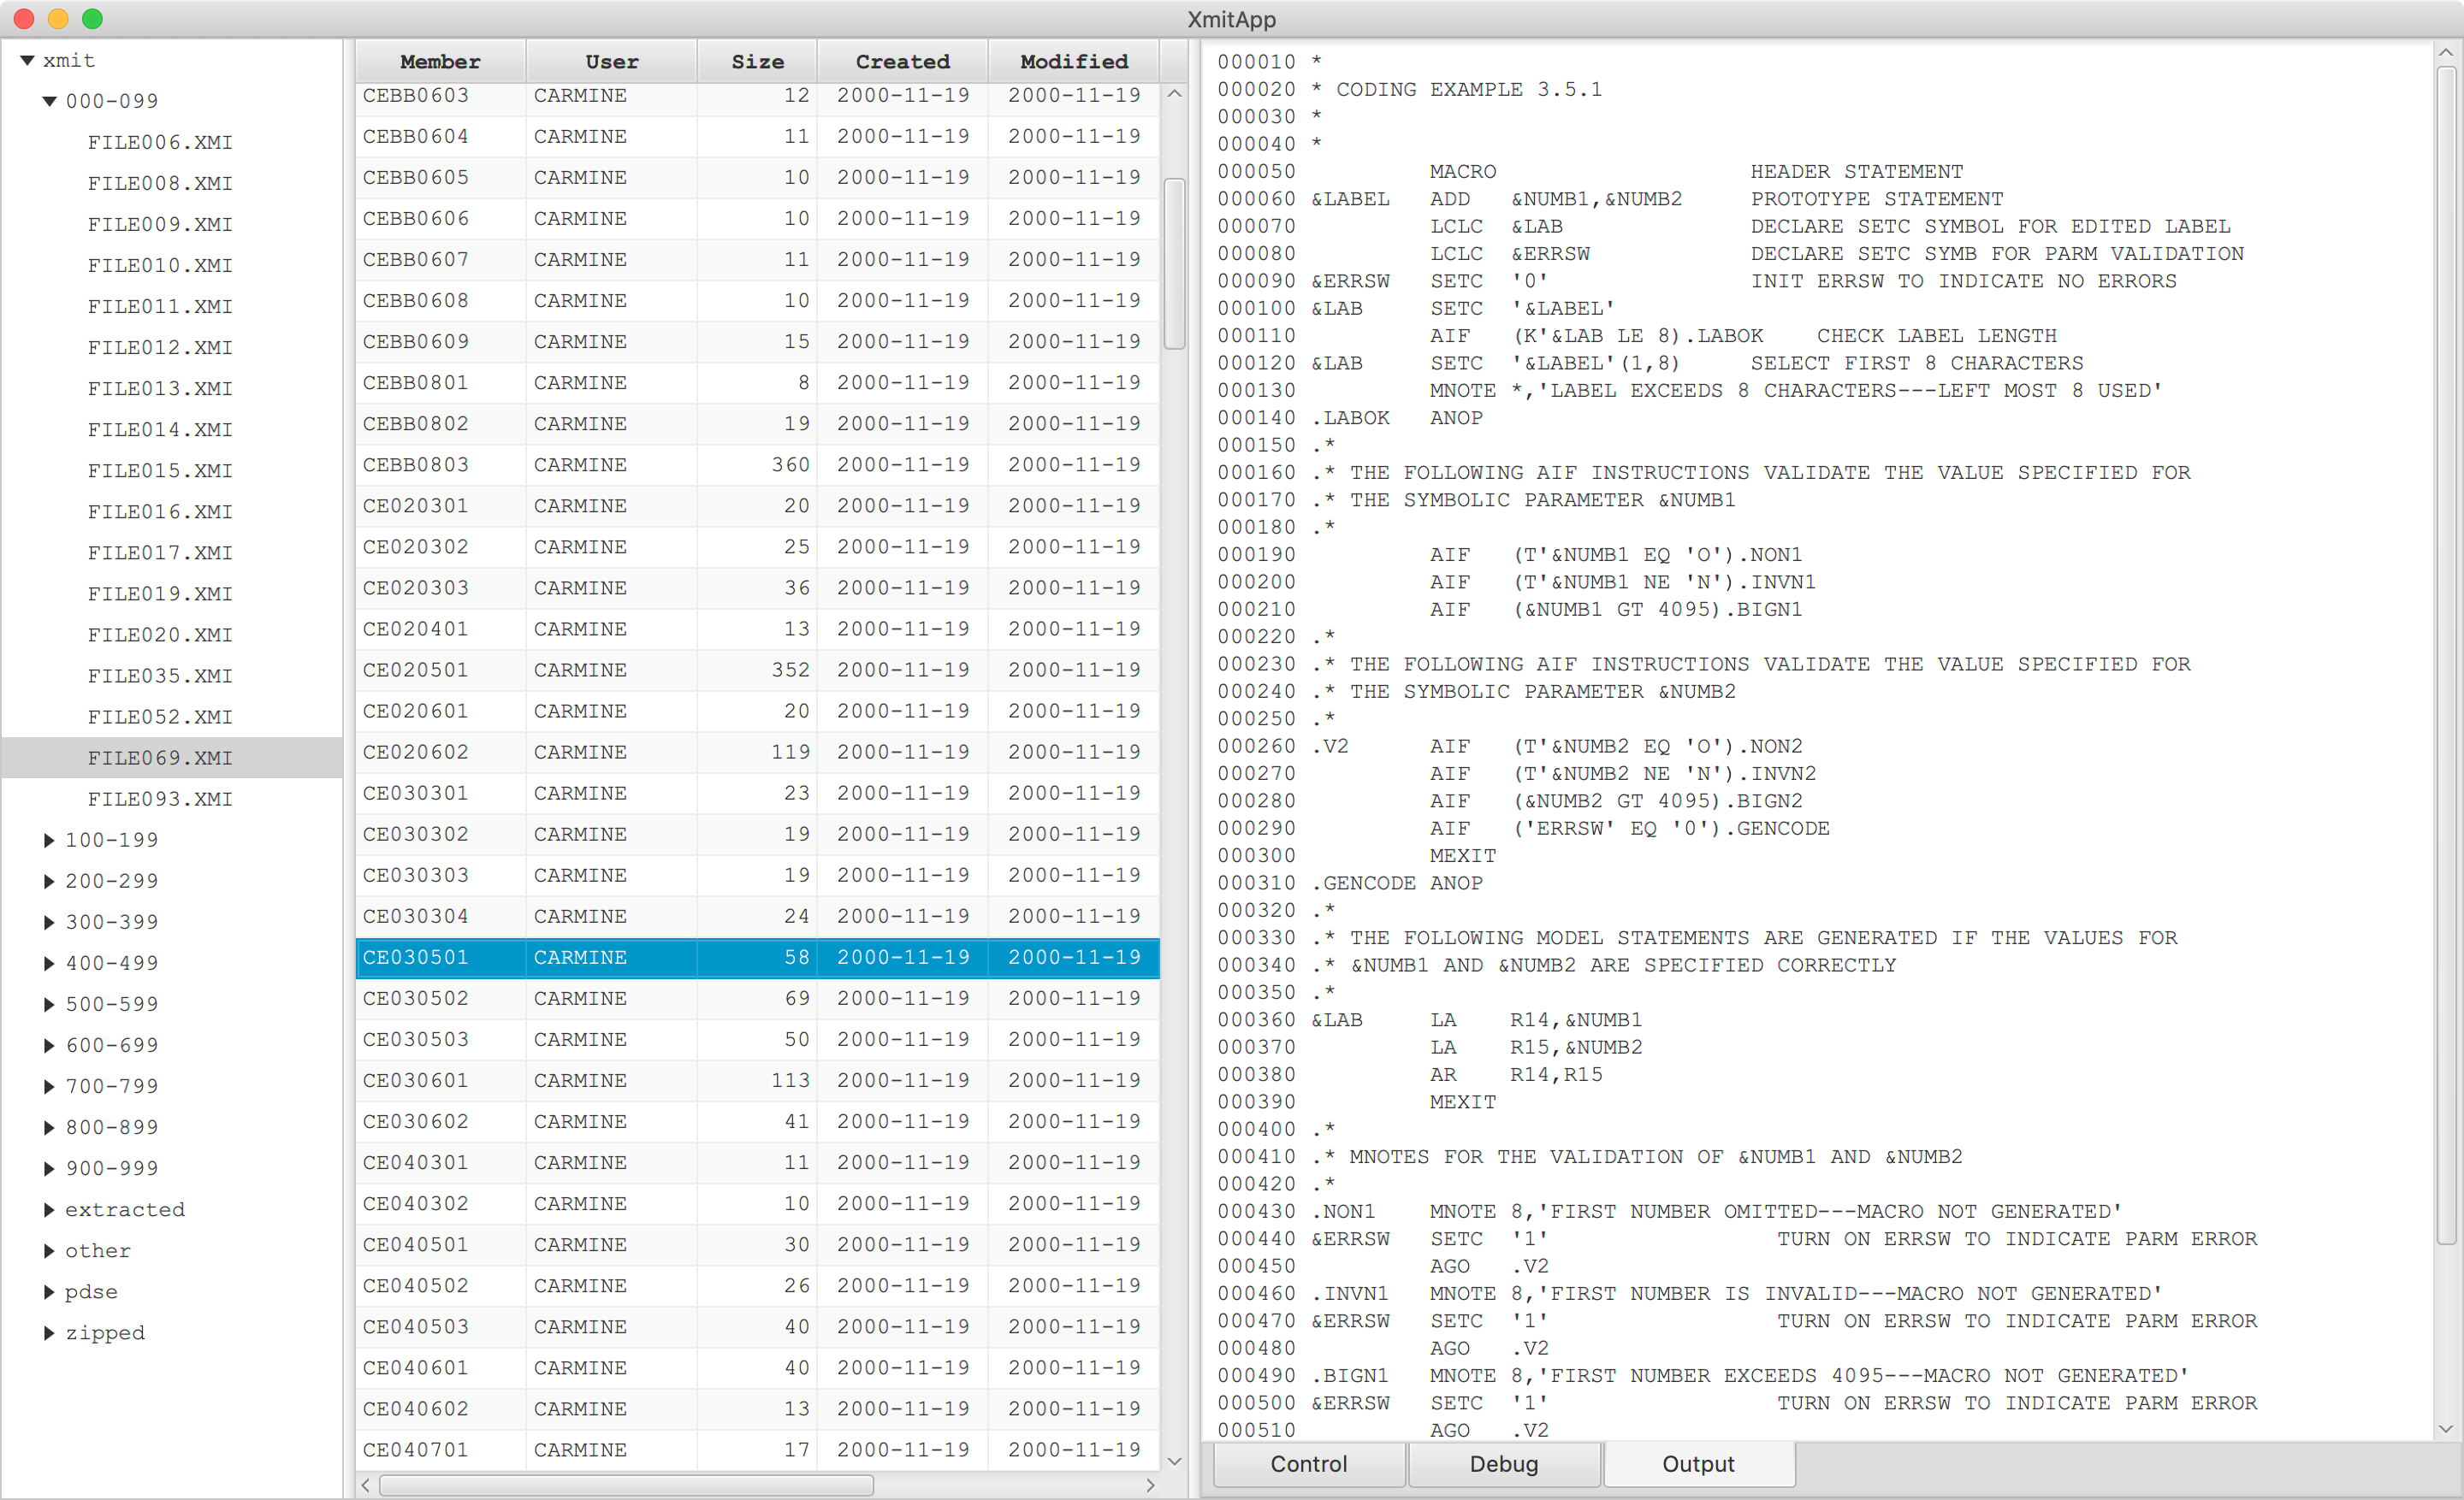Select FILE093.XMI in the tree
Image resolution: width=2464 pixels, height=1500 pixels.
point(160,800)
